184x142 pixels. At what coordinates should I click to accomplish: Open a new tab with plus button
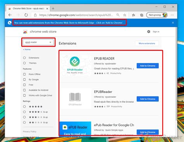[53, 9]
